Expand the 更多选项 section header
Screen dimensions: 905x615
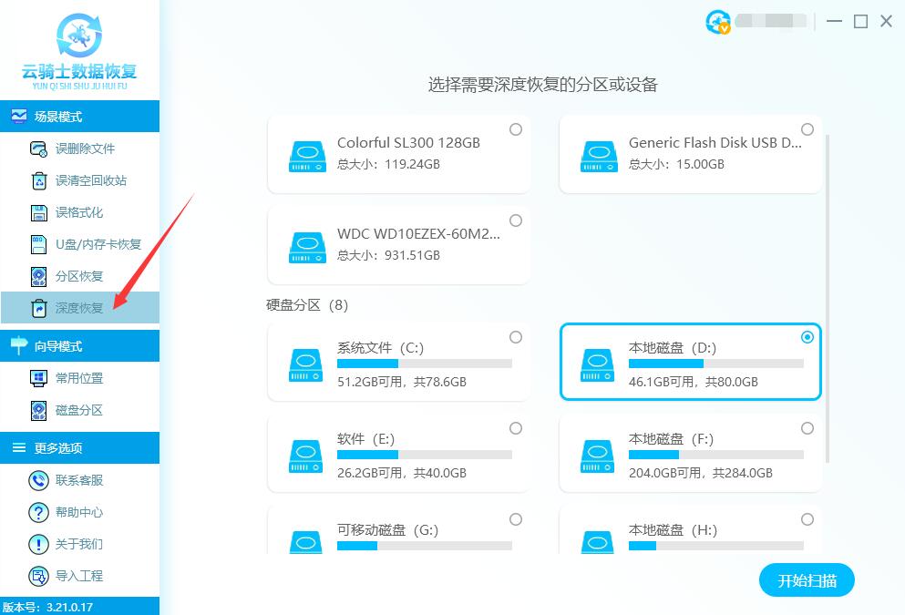tap(79, 447)
